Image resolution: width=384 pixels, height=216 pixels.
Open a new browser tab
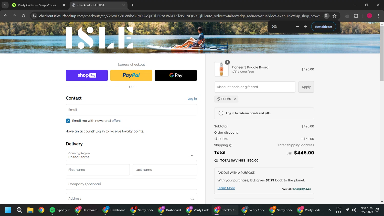click(x=132, y=5)
